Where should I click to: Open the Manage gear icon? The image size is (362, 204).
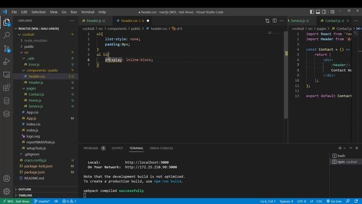6,192
